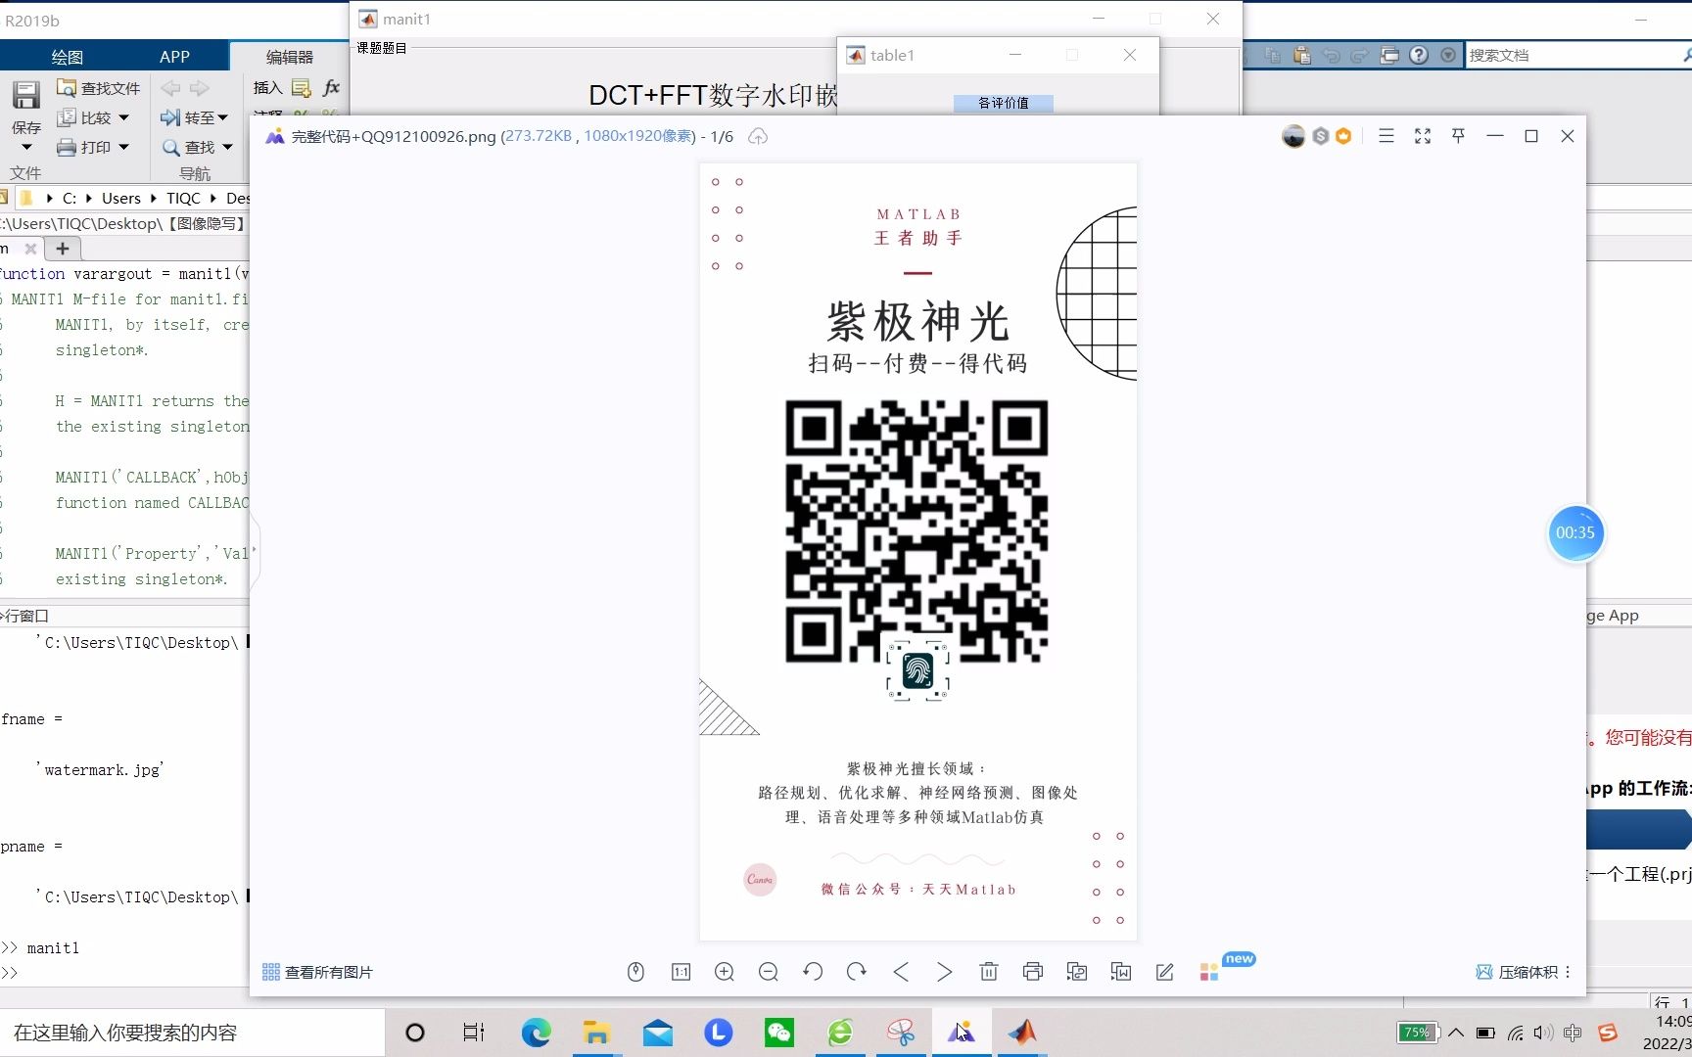Screen dimensions: 1692x1057
Task: Click the QR code image in viewer
Action: click(916, 531)
